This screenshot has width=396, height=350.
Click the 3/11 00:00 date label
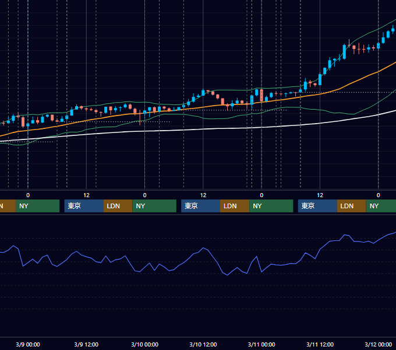(261, 344)
